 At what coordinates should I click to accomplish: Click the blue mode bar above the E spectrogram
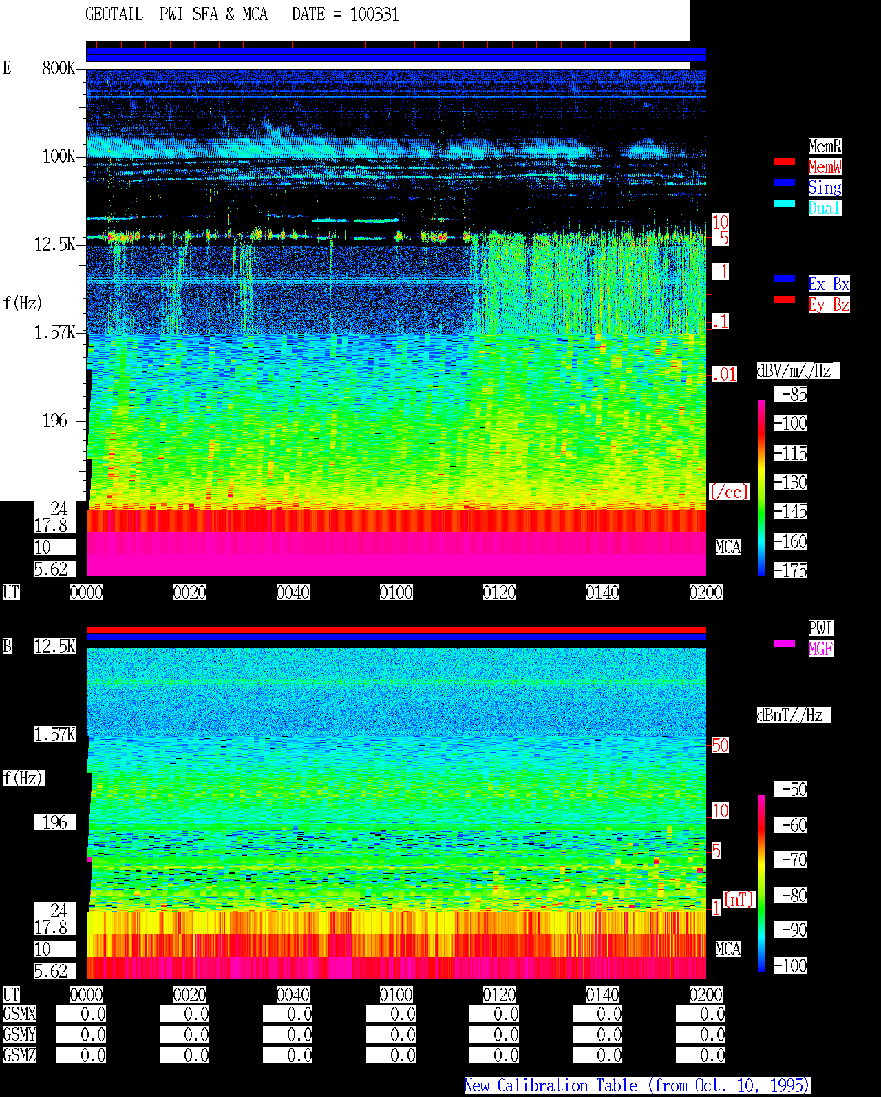coord(396,55)
